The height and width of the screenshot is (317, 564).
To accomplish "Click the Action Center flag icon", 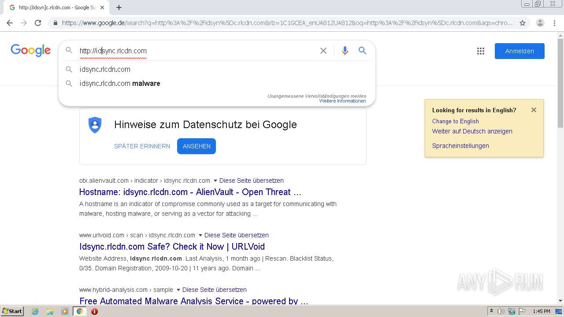I will point(521,311).
